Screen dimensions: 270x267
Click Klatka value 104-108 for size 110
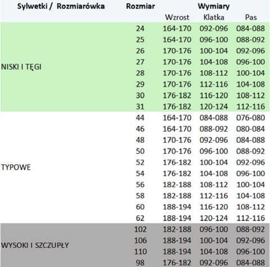[214, 252]
